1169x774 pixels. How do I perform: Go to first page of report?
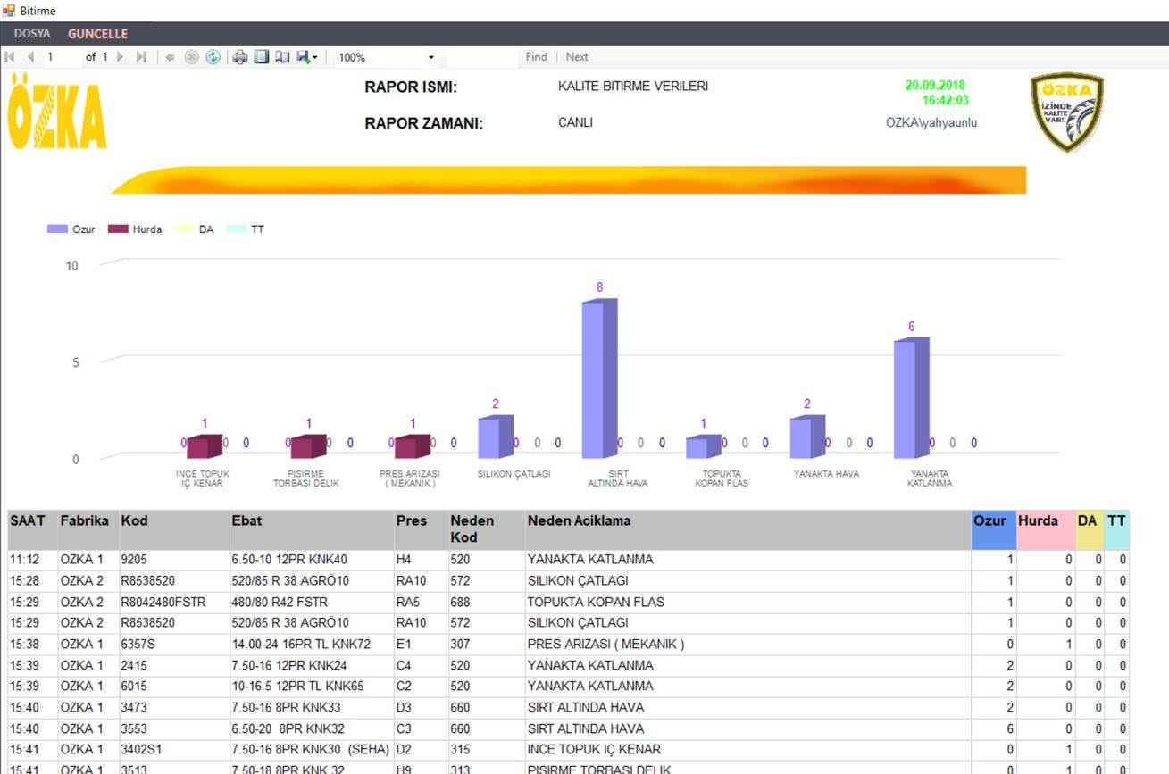(10, 57)
